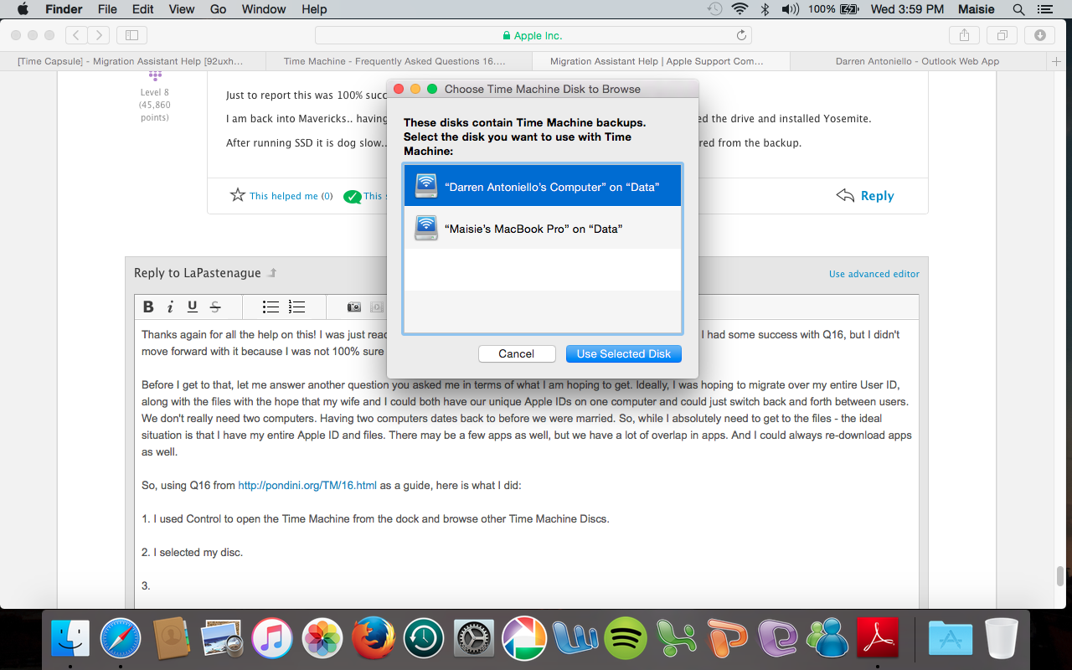The height and width of the screenshot is (670, 1072).
Task: Go back in Safari history
Action: 76,35
